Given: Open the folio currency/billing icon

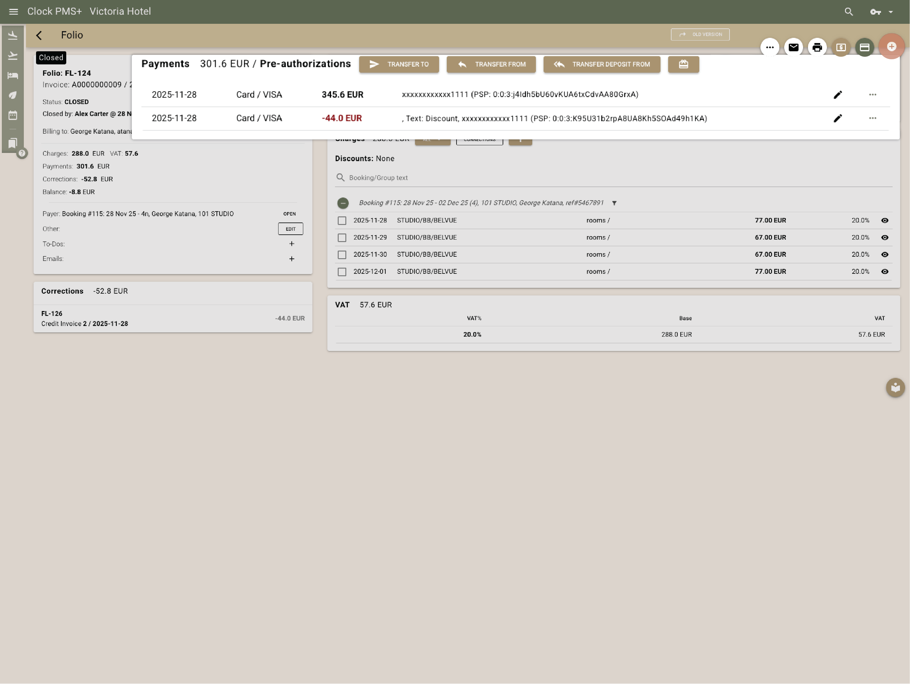Looking at the screenshot, I should click(841, 47).
